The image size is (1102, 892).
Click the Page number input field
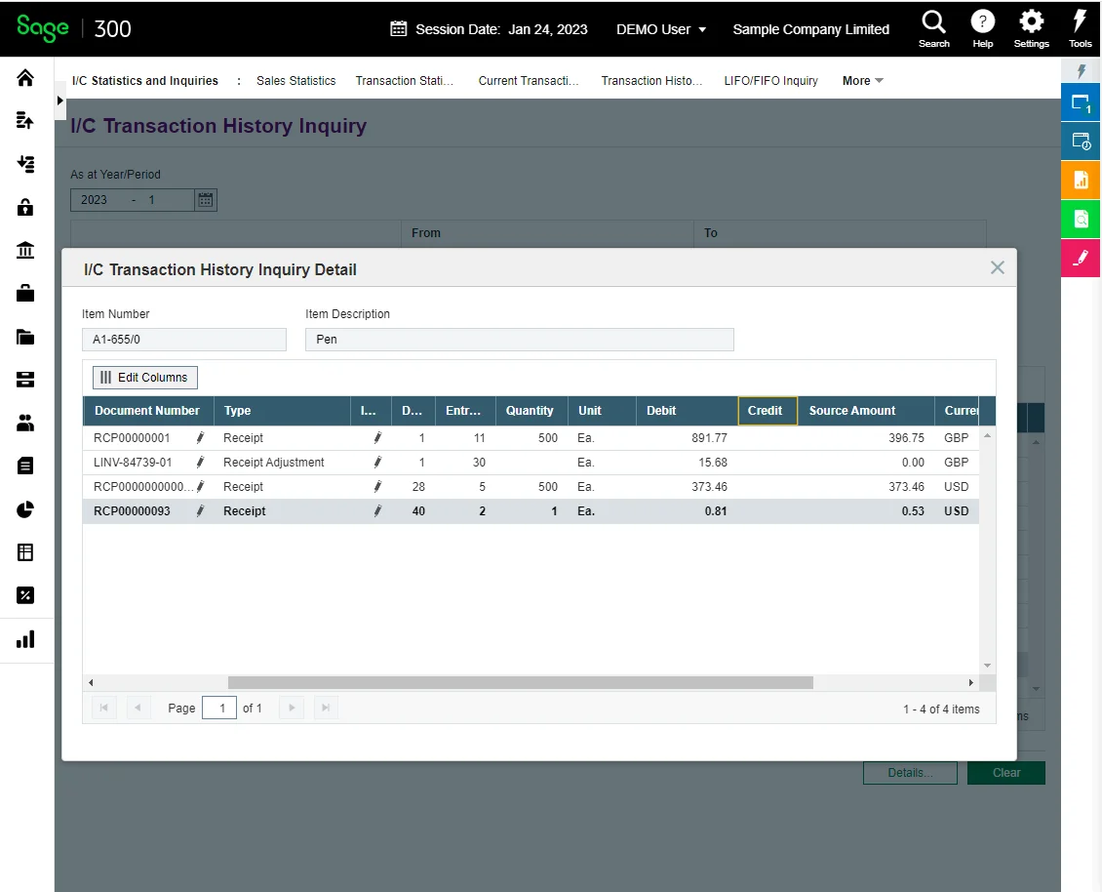(219, 709)
